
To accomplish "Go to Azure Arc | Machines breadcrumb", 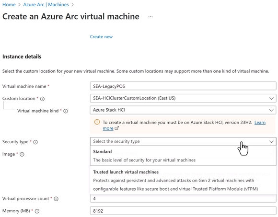I will [46, 5].
